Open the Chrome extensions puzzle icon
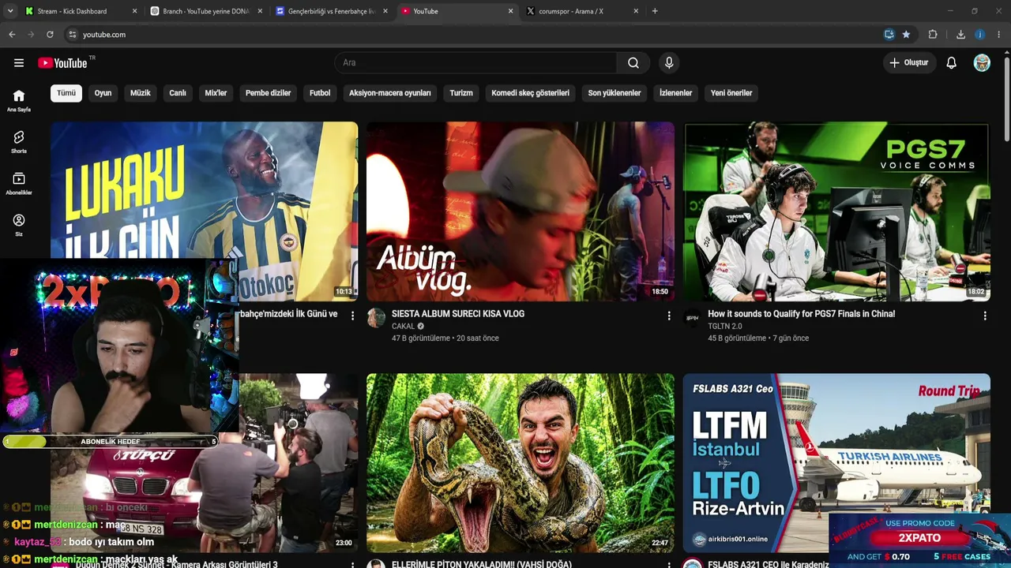This screenshot has width=1011, height=568. tap(933, 35)
